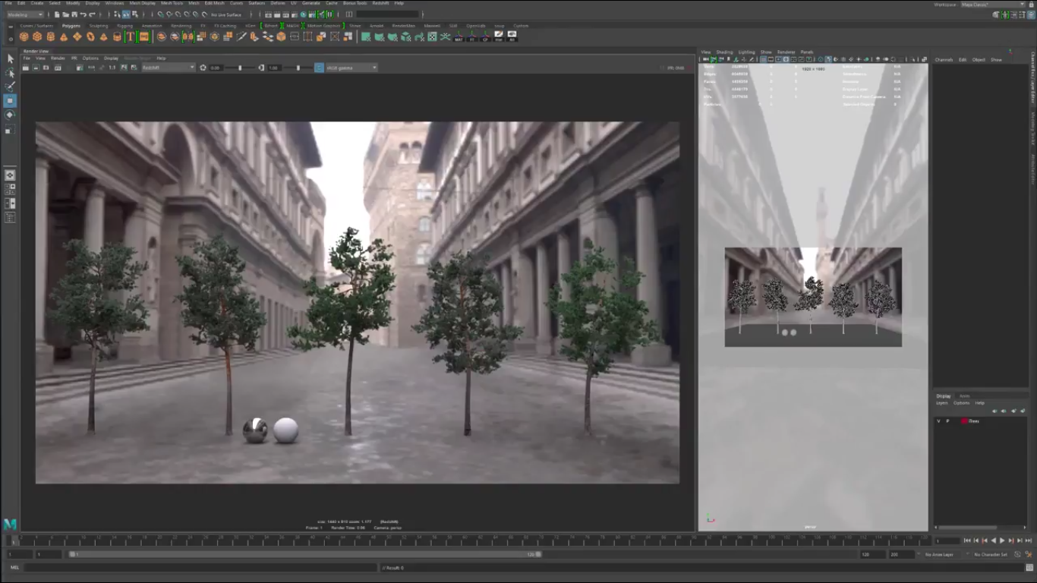Switch to the Anim tab in layer editor
This screenshot has width=1037, height=583.
[x=964, y=395]
